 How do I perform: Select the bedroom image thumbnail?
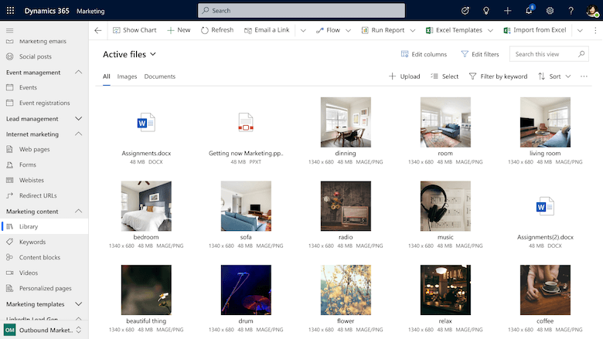146,206
